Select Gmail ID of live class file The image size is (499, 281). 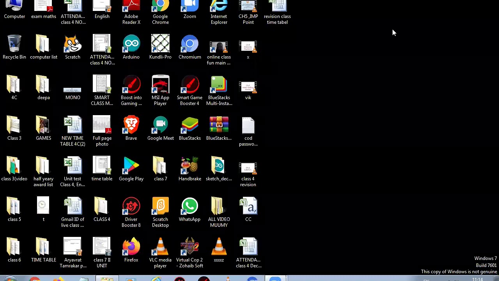click(x=73, y=212)
